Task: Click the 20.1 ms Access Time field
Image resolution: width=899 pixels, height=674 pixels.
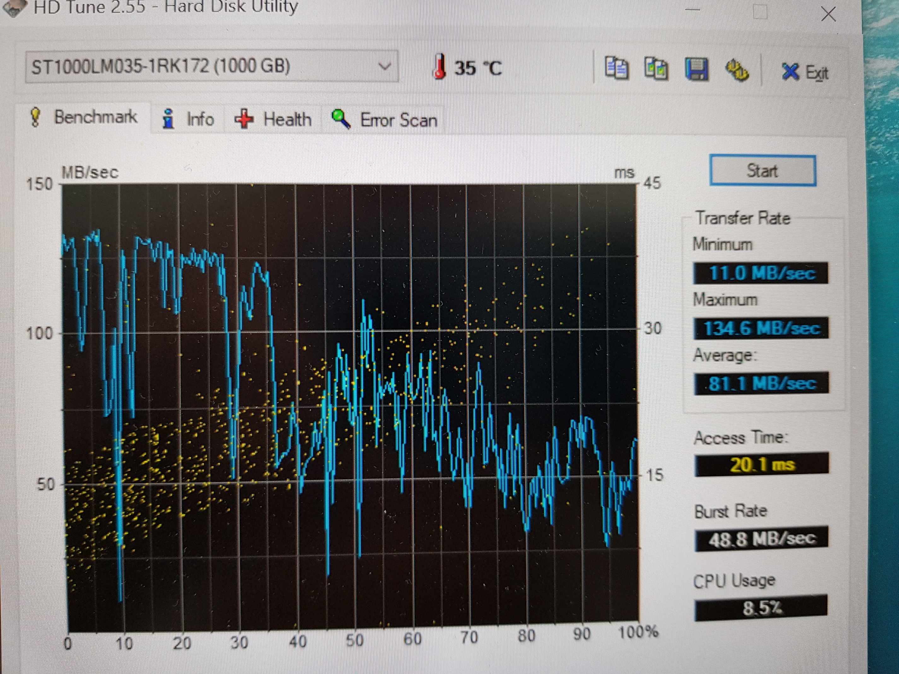Action: click(761, 464)
